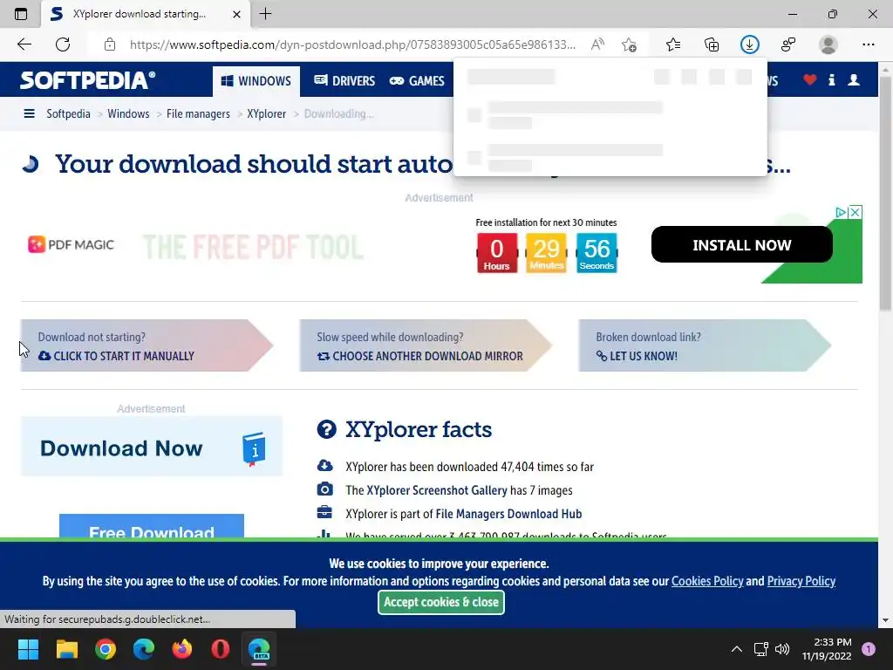Open the Games section
This screenshot has width=893, height=670.
tap(417, 81)
